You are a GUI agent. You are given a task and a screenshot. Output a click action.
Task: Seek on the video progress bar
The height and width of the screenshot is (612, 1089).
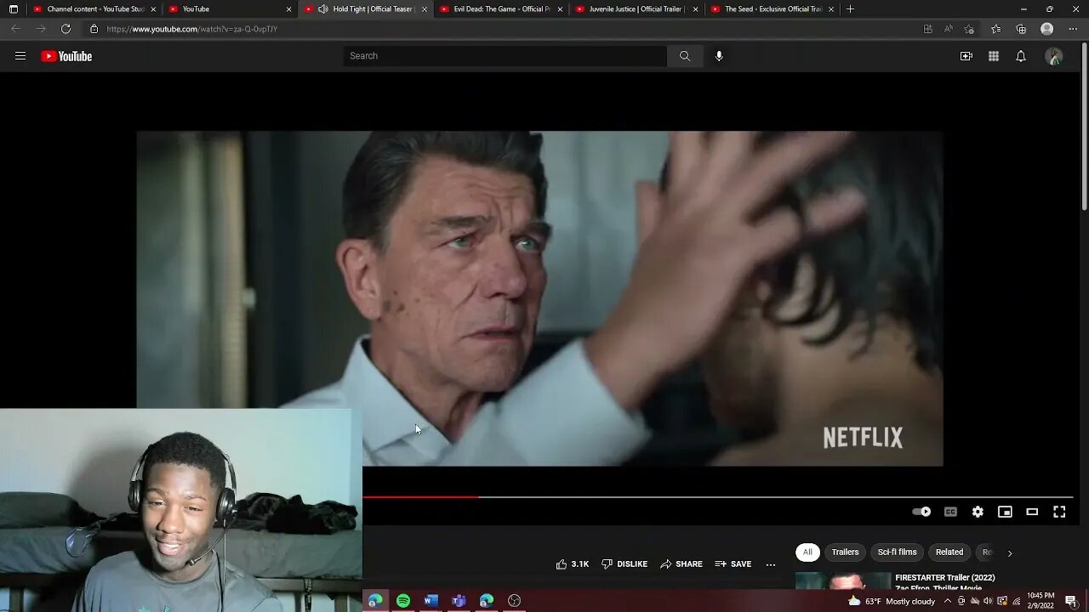pos(717,497)
